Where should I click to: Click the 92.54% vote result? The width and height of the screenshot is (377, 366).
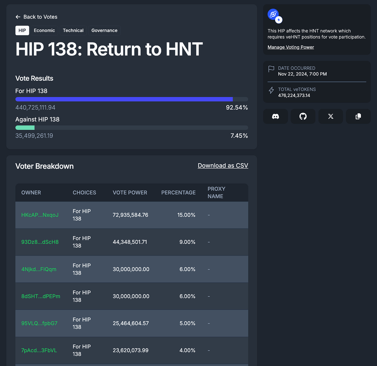click(x=237, y=108)
